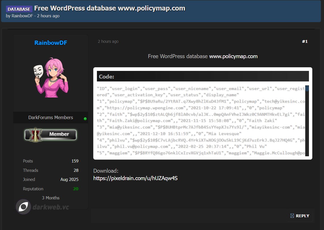Click the green Reputation score 20
The width and height of the screenshot is (324, 230).
coord(76,189)
